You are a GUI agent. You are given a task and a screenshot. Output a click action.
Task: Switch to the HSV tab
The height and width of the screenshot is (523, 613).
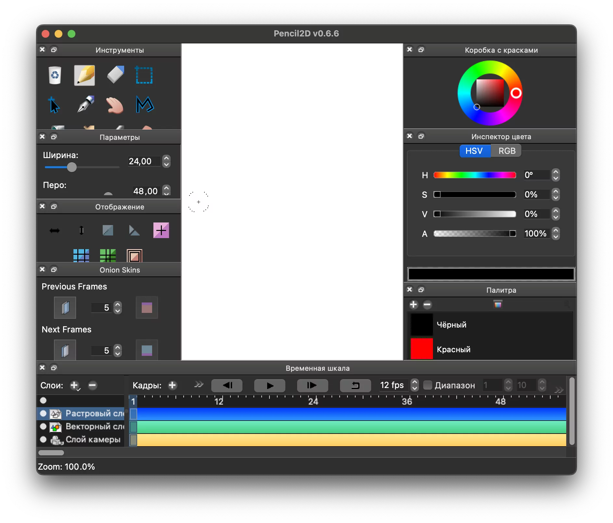(474, 151)
